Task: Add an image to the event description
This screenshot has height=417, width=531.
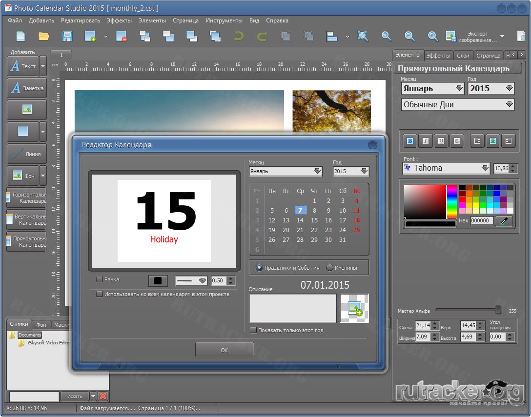Action: click(354, 308)
